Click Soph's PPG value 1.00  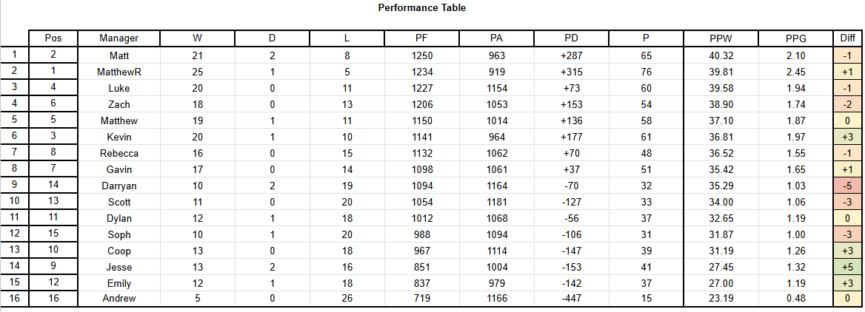point(796,235)
